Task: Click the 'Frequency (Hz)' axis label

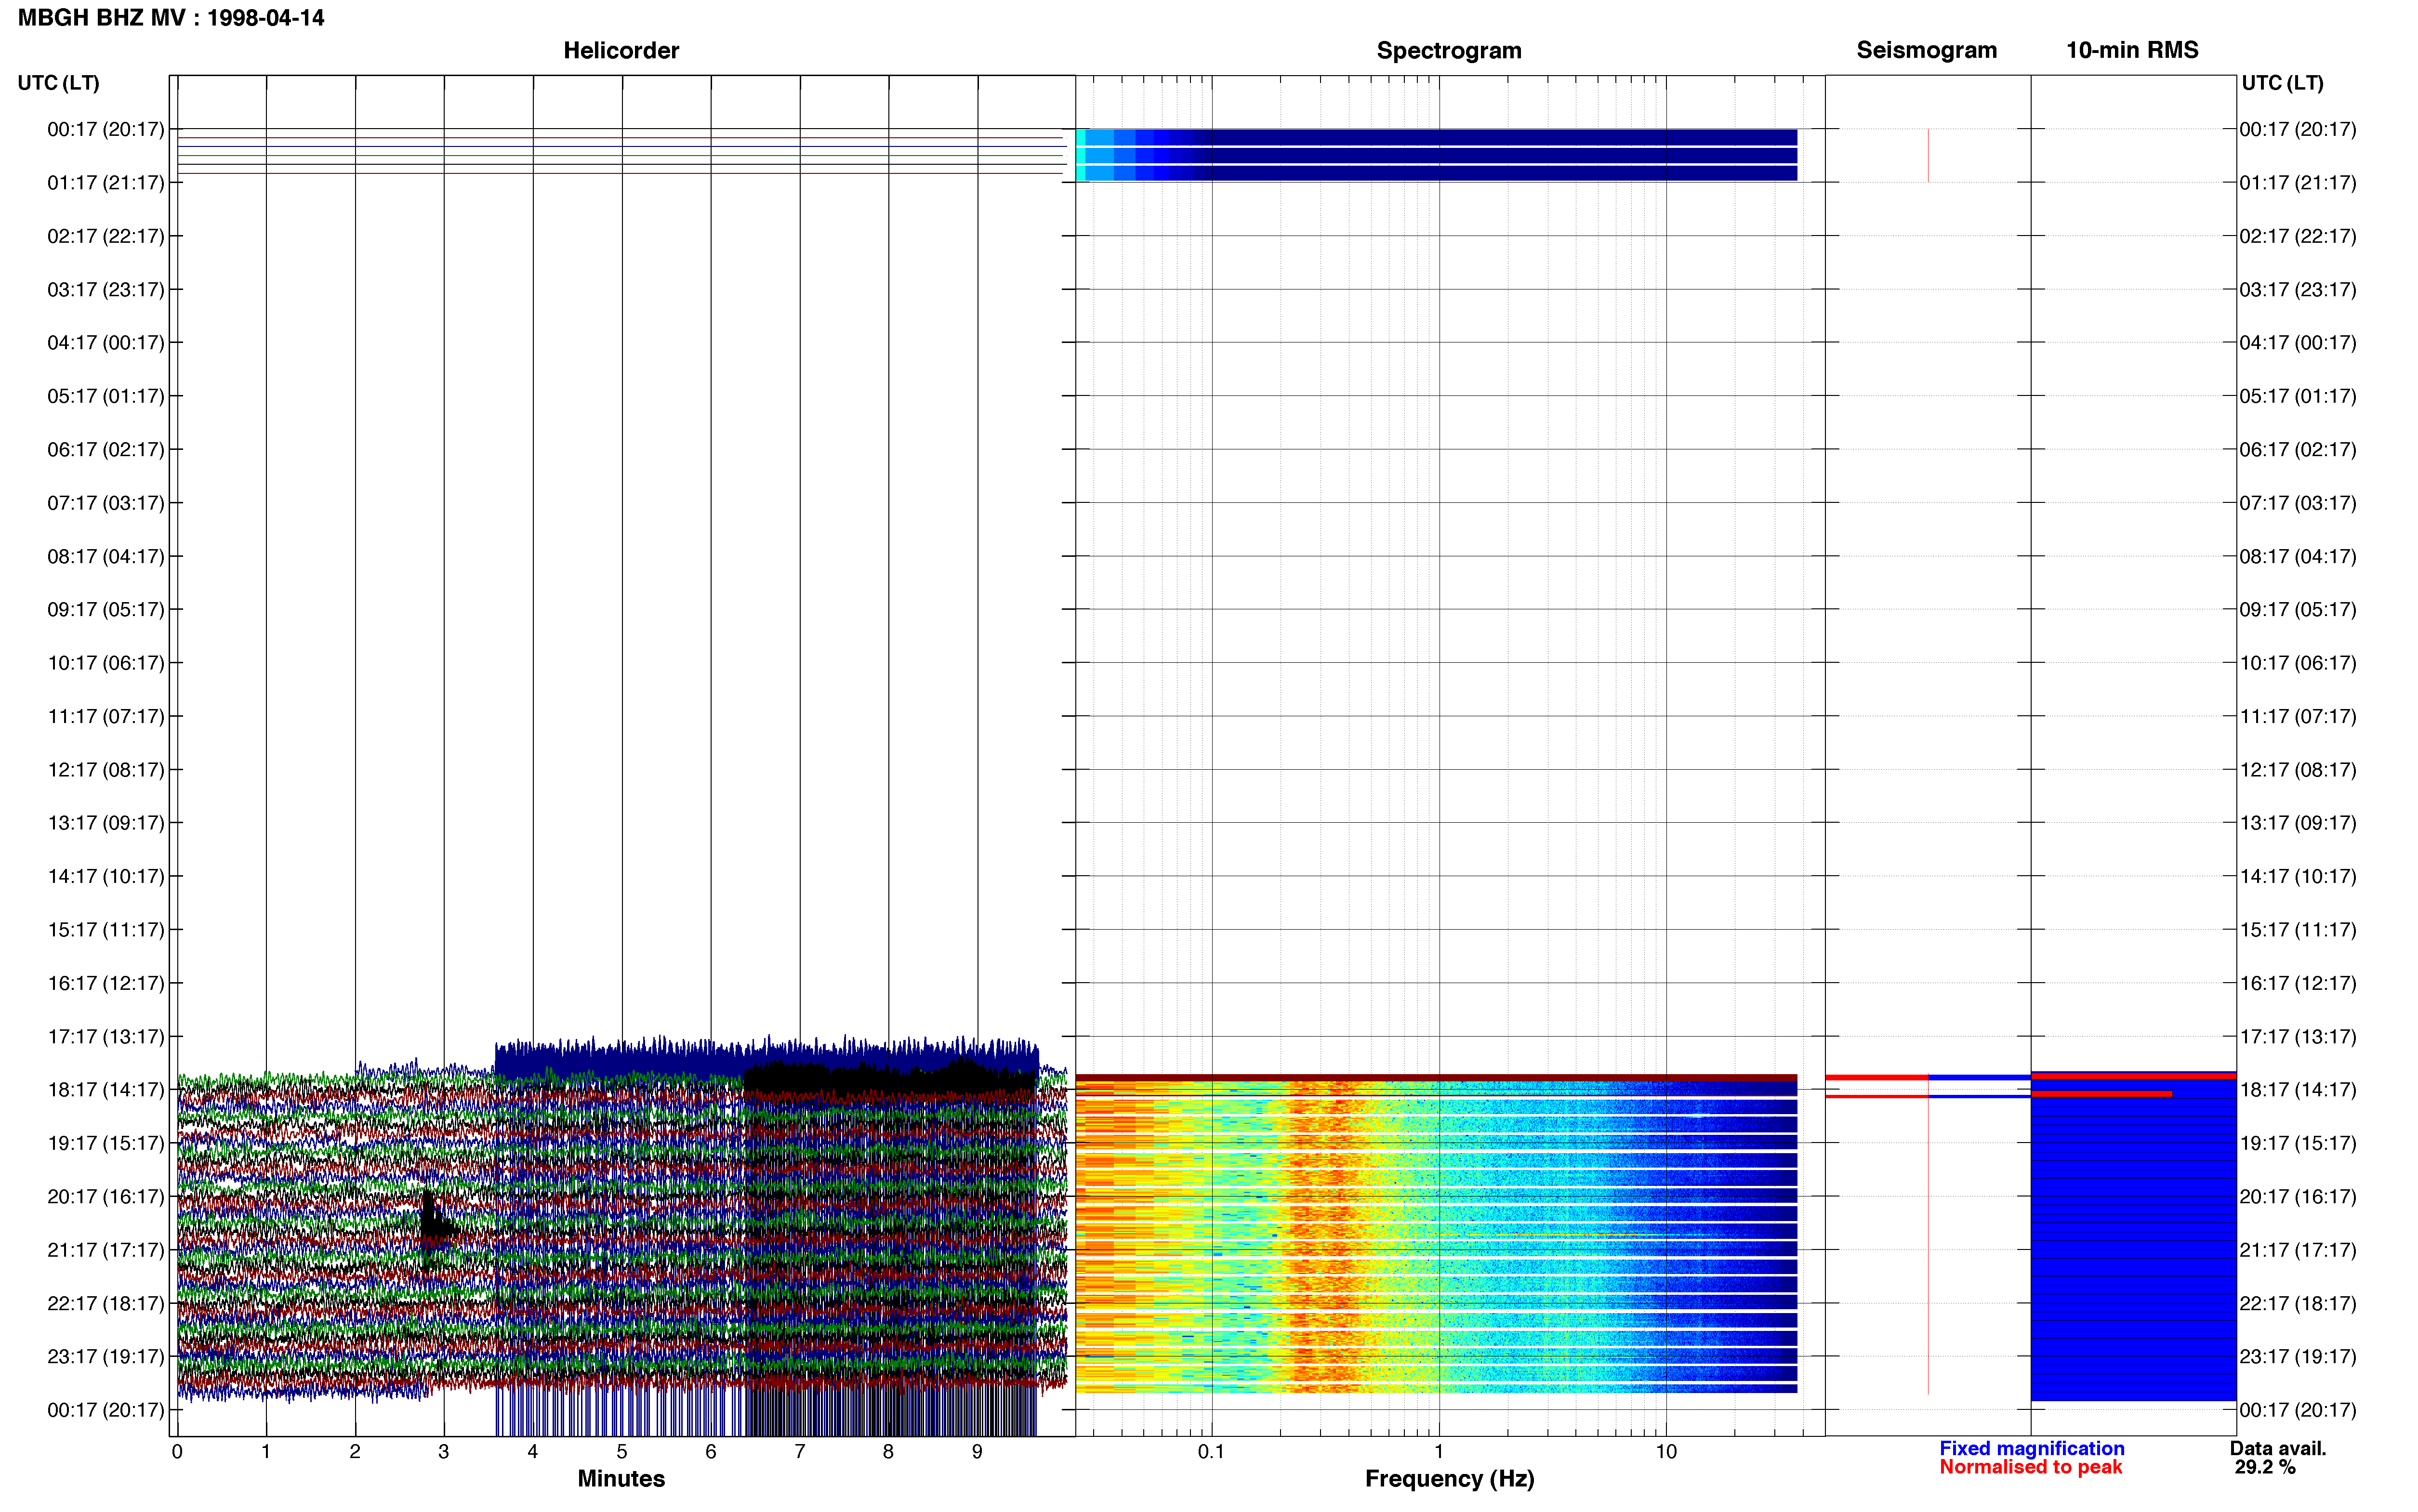Action: coord(1449,1478)
